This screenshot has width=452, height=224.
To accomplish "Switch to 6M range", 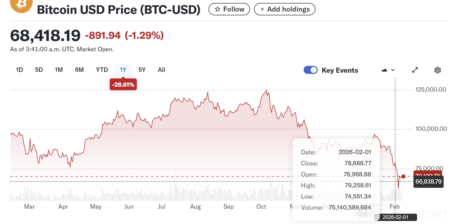I will pyautogui.click(x=79, y=70).
